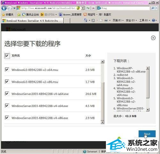Click the blue Next button

(x=147, y=134)
